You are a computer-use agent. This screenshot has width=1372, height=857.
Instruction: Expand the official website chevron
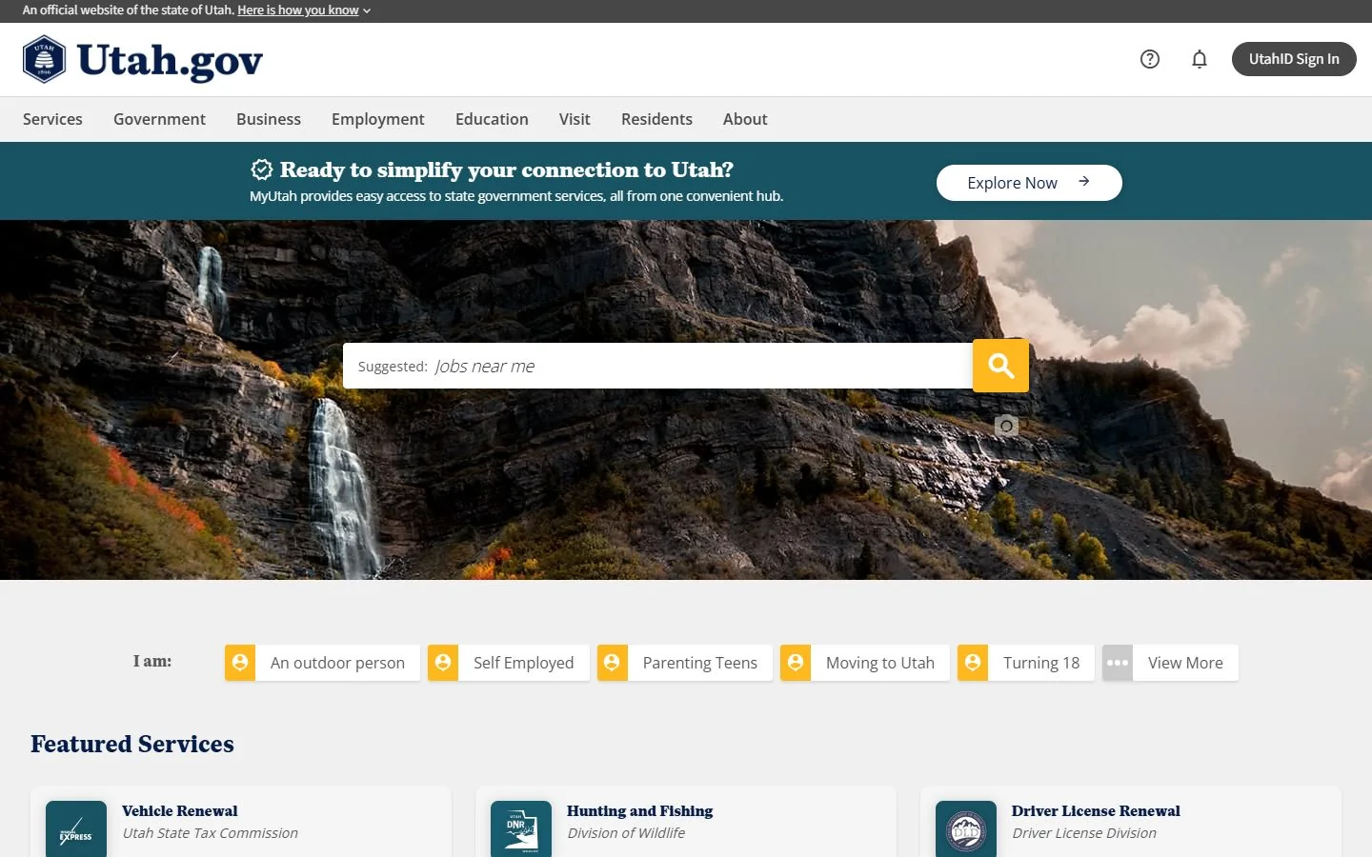pos(367,11)
